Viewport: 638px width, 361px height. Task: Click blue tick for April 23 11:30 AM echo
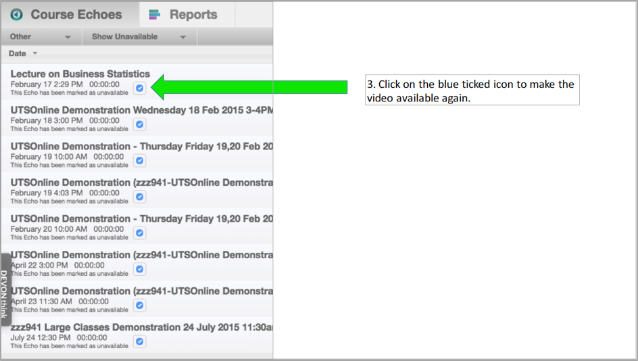pyautogui.click(x=139, y=305)
